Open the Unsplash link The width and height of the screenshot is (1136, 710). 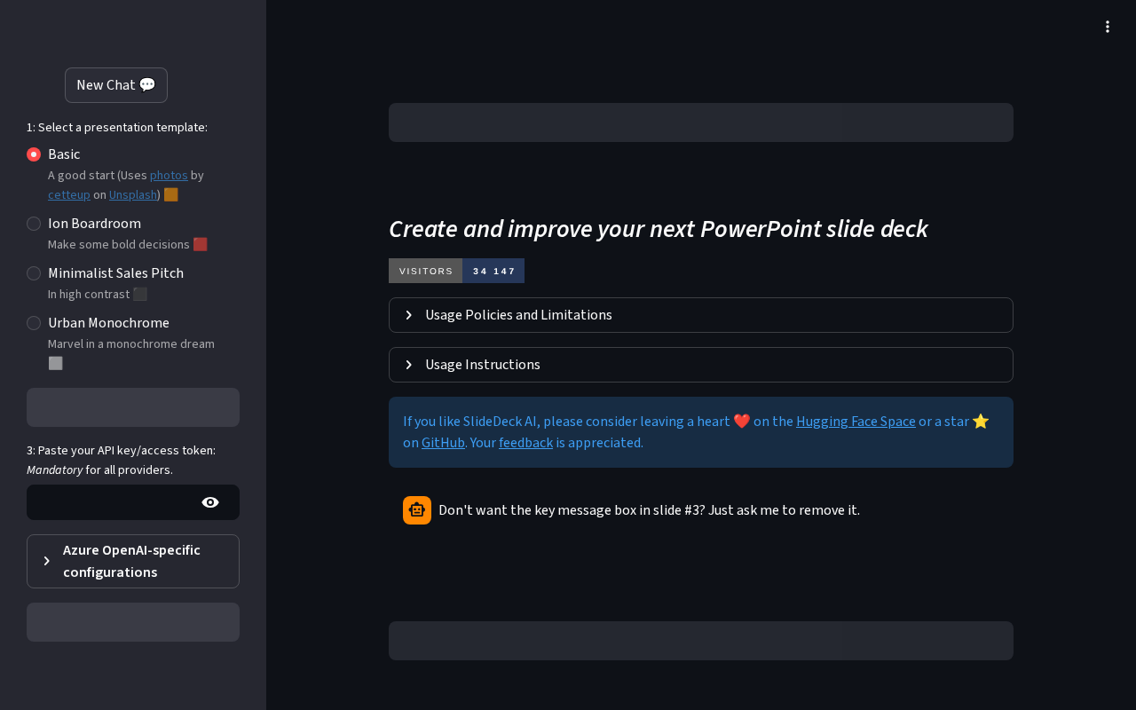pyautogui.click(x=132, y=194)
